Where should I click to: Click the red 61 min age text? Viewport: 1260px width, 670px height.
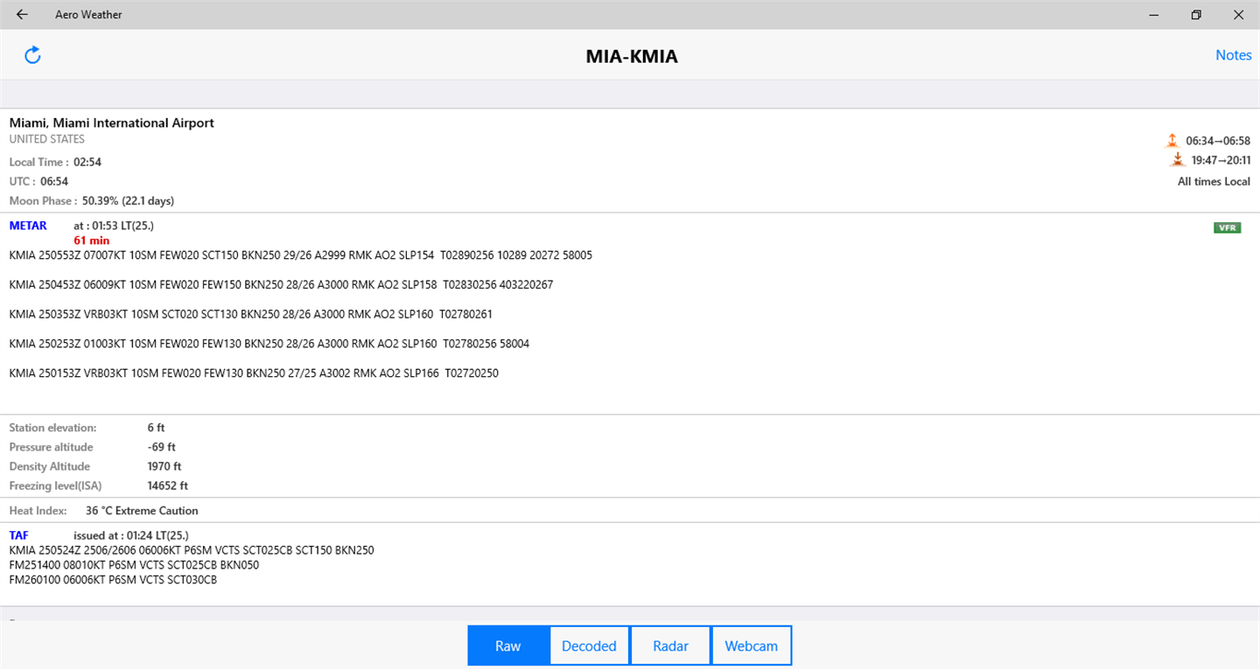coord(92,241)
